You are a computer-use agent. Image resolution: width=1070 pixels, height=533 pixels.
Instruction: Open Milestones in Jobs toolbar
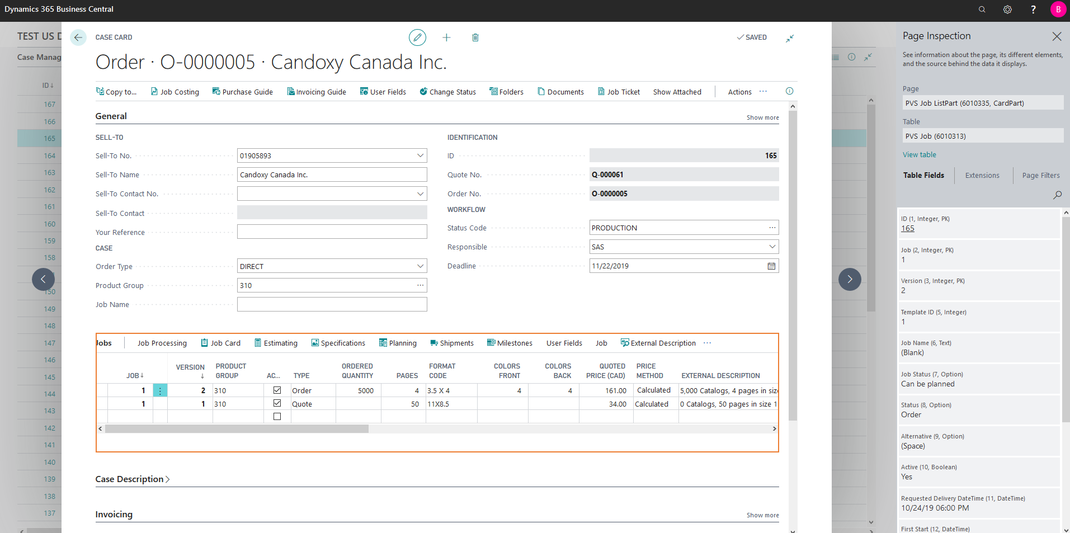coord(510,343)
